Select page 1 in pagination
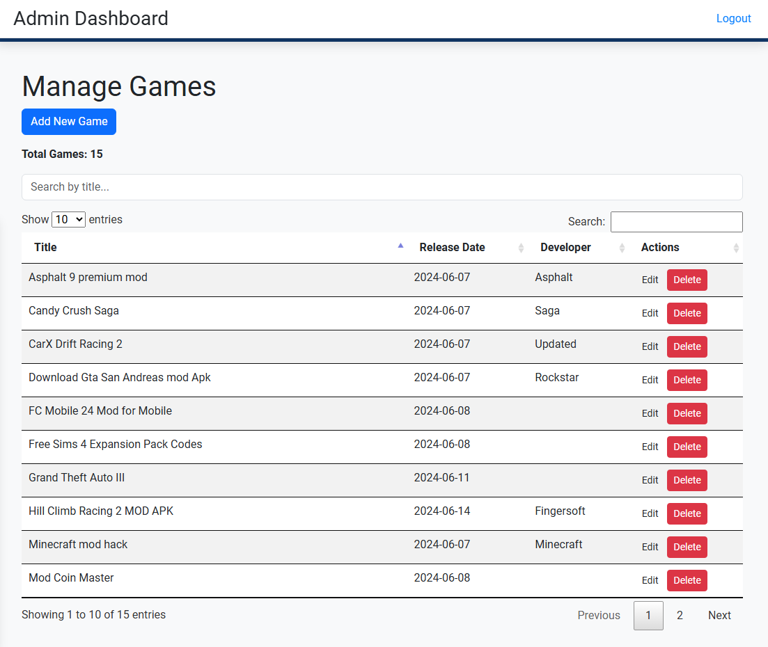Viewport: 768px width, 647px height. (x=648, y=615)
